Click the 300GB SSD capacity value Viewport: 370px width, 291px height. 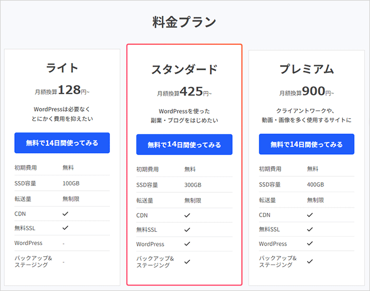[193, 185]
